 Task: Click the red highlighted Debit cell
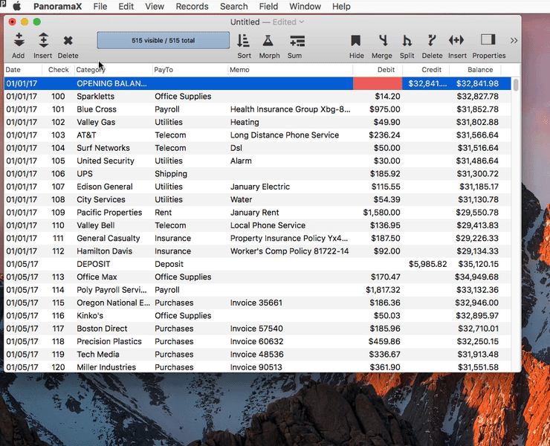tap(378, 83)
